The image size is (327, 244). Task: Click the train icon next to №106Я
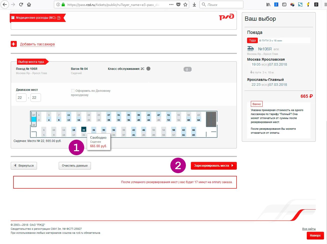coord(252,49)
